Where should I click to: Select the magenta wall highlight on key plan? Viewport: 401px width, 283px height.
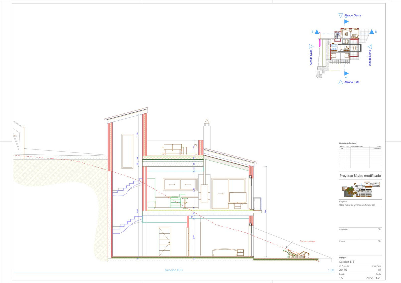pos(320,43)
